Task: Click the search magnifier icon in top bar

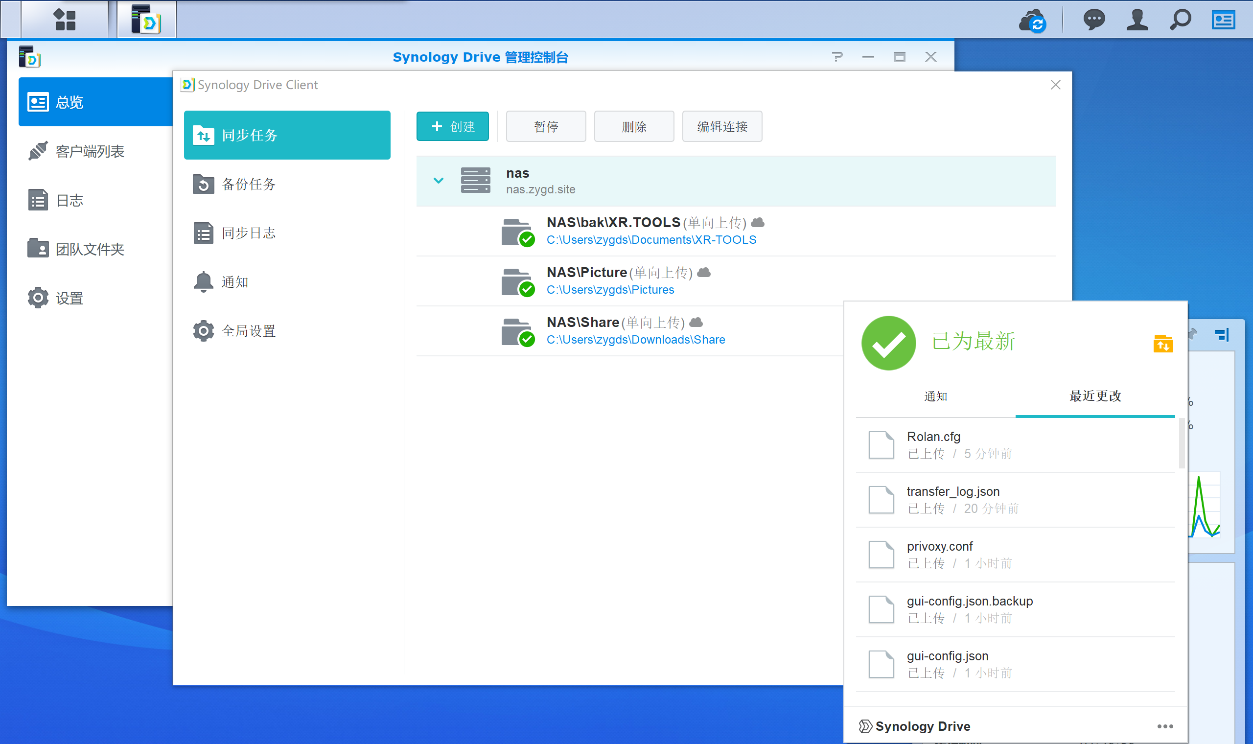Action: [x=1181, y=20]
